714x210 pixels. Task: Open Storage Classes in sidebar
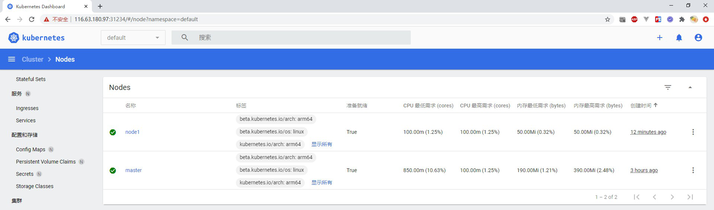coord(35,186)
